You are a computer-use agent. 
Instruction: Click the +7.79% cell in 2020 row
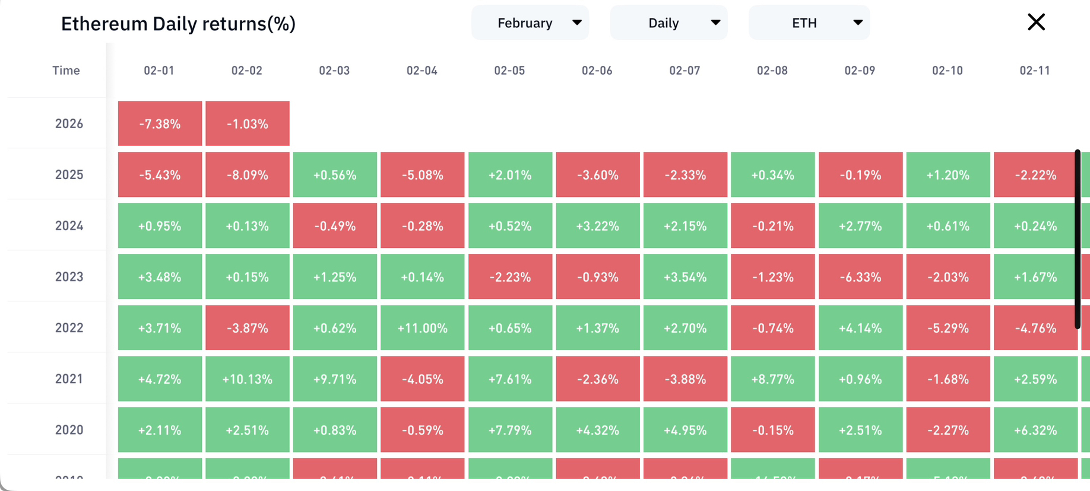coord(510,430)
